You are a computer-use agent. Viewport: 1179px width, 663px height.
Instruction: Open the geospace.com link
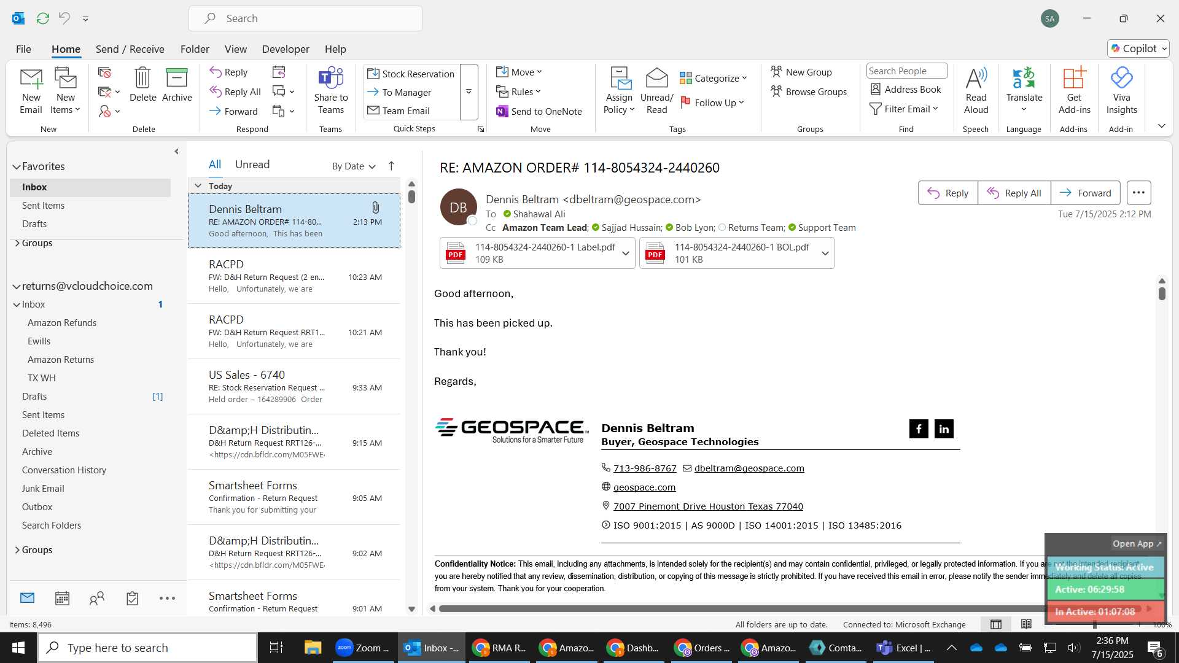pos(644,487)
